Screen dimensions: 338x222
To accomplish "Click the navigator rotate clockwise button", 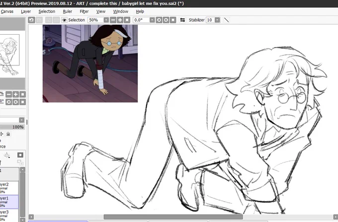I will coord(15,102).
